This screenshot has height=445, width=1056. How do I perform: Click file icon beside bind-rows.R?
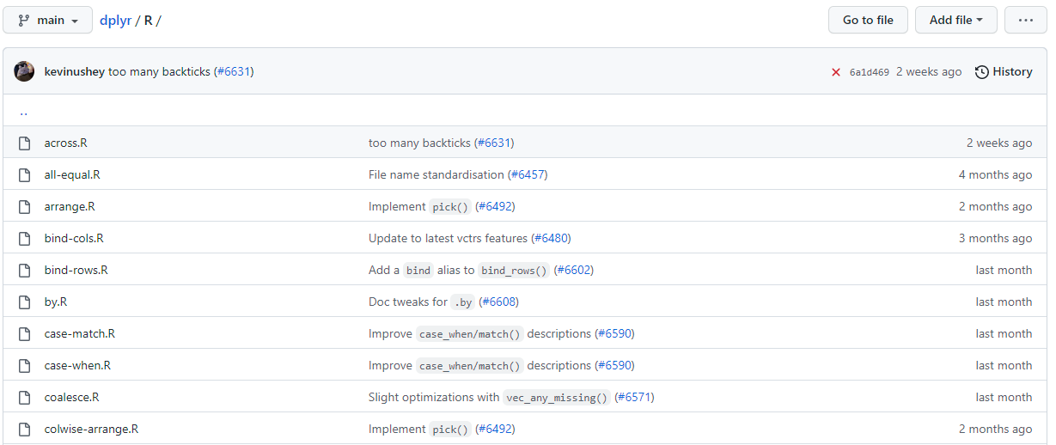point(25,271)
